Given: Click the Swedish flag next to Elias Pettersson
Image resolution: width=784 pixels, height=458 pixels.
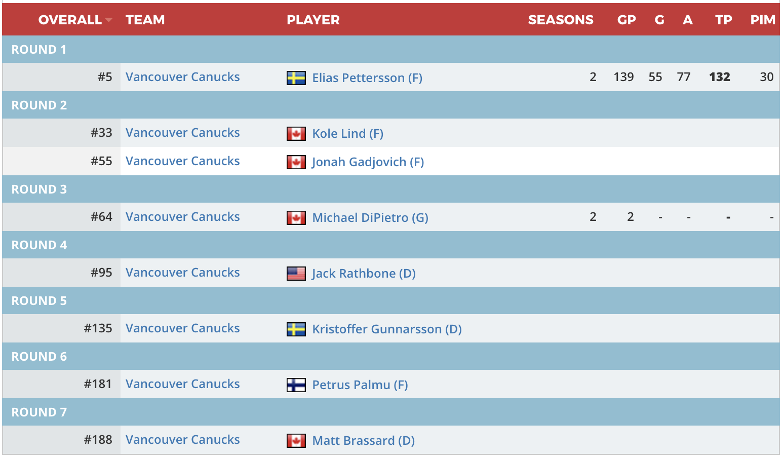Looking at the screenshot, I should (296, 78).
